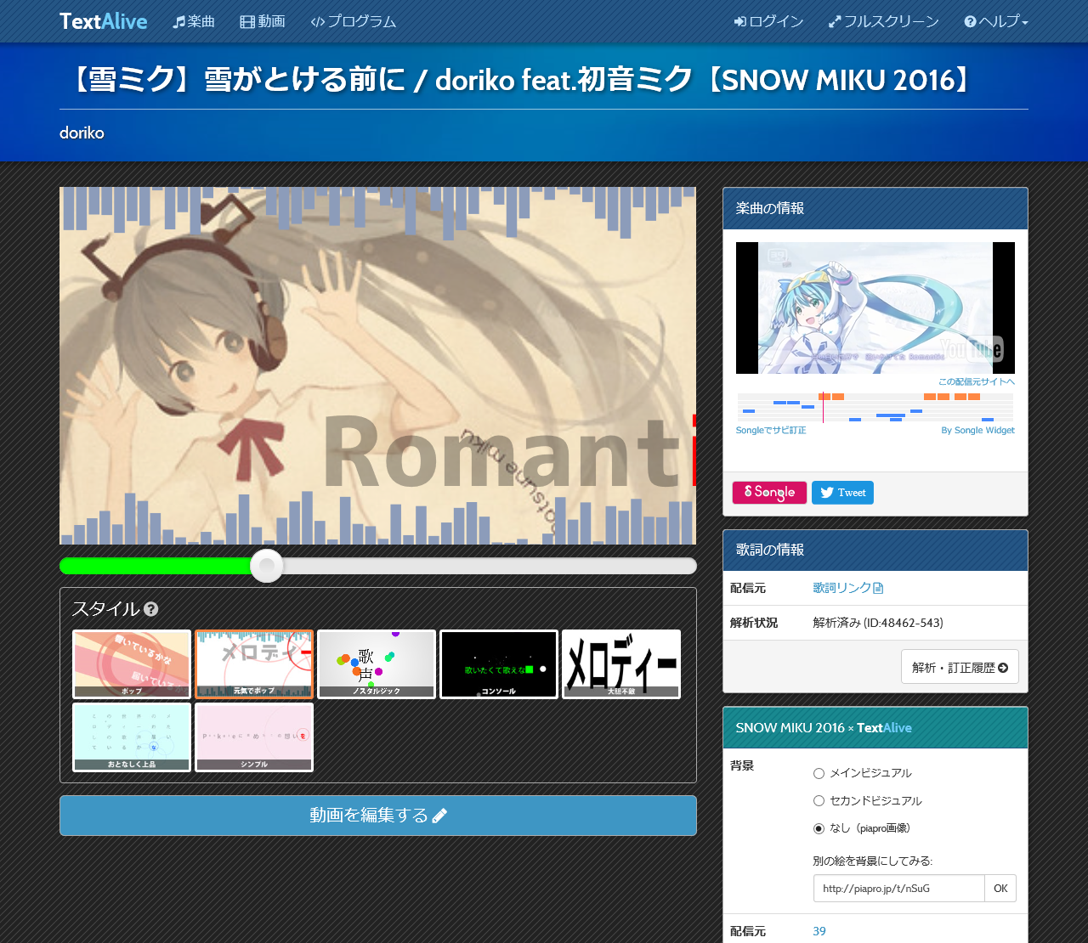Select なし（piapro画像）background option
1088x943 pixels.
click(x=819, y=827)
